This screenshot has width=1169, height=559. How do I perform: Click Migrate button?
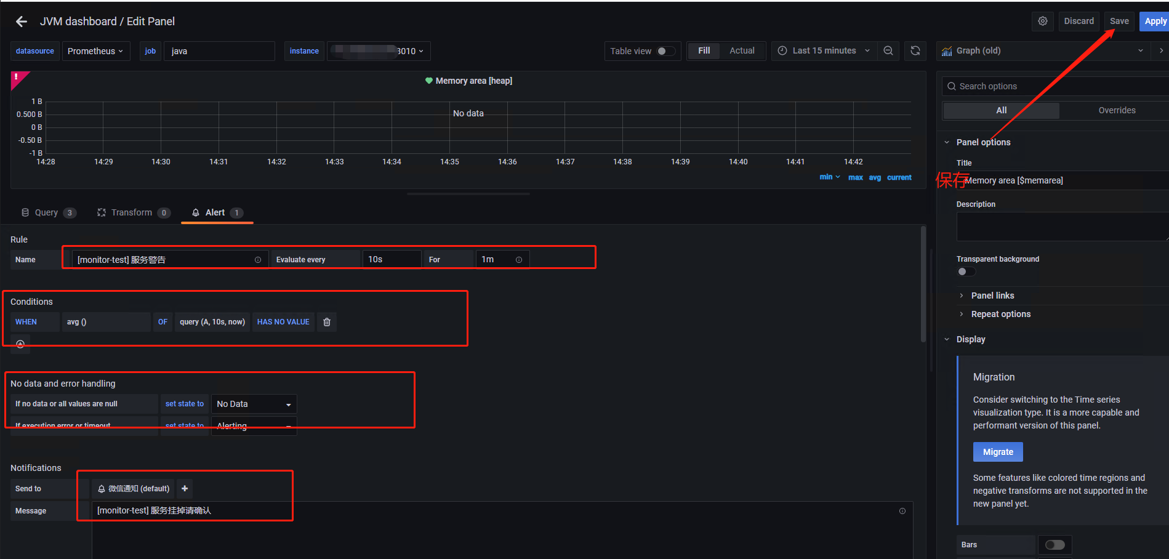(x=998, y=452)
